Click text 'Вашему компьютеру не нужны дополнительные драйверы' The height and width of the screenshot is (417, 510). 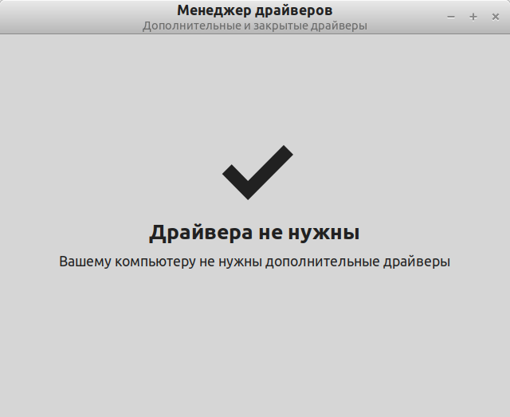point(255,262)
